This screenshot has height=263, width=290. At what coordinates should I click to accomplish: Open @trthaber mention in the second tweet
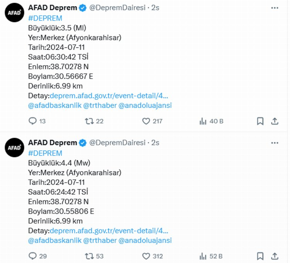100,240
